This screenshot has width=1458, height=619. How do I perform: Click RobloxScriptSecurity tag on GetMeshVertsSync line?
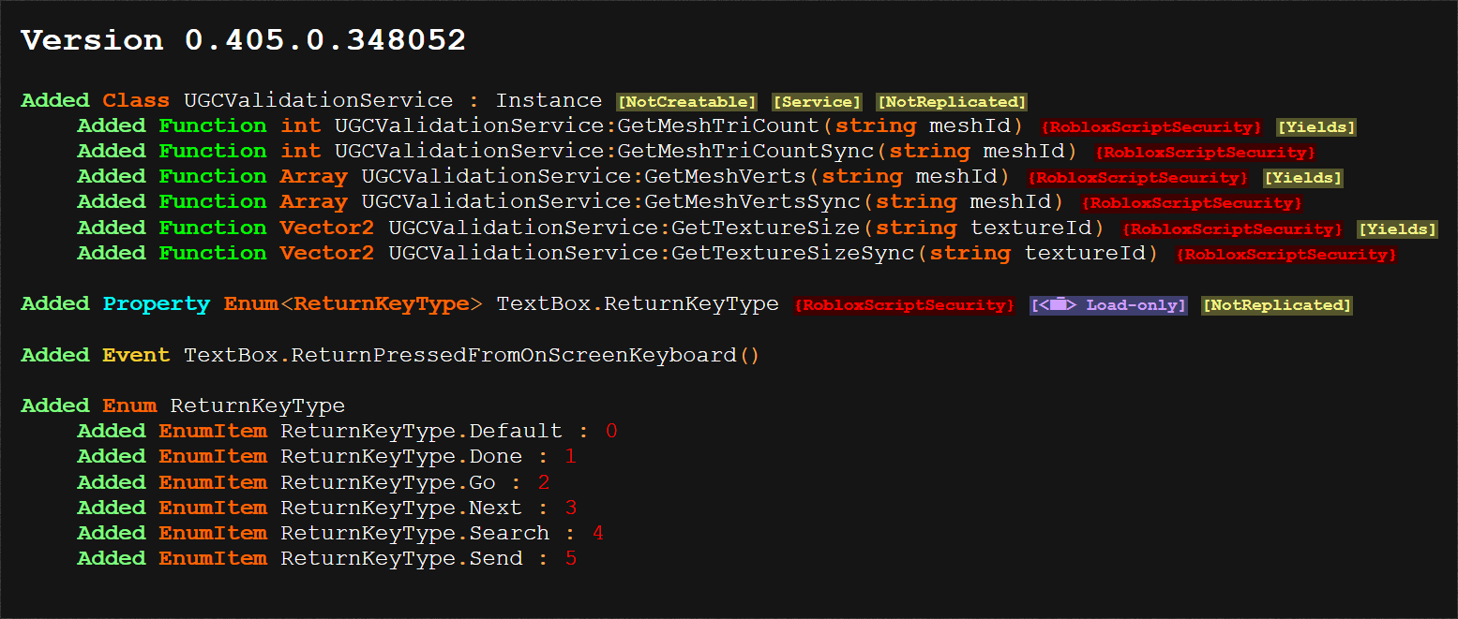pyautogui.click(x=1192, y=202)
